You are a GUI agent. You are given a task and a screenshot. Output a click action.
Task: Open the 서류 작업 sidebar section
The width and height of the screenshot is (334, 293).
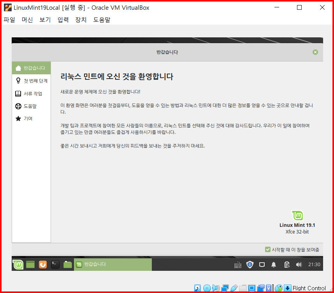coord(31,93)
